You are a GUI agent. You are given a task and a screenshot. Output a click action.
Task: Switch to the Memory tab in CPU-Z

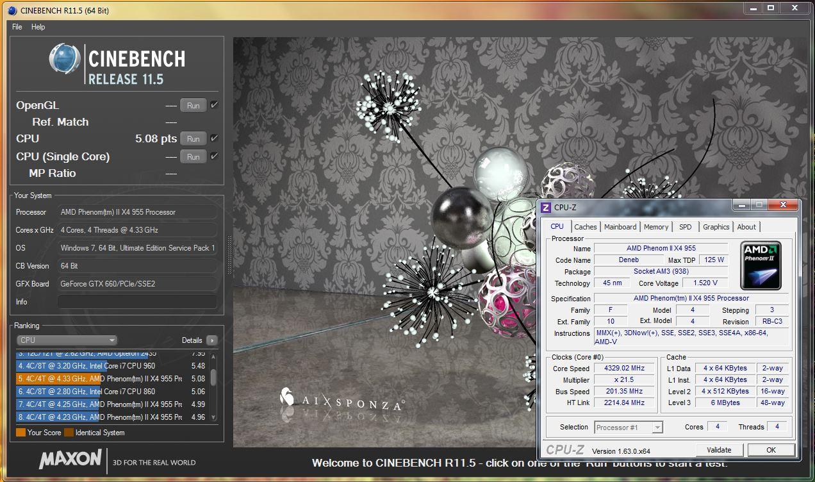pyautogui.click(x=656, y=227)
